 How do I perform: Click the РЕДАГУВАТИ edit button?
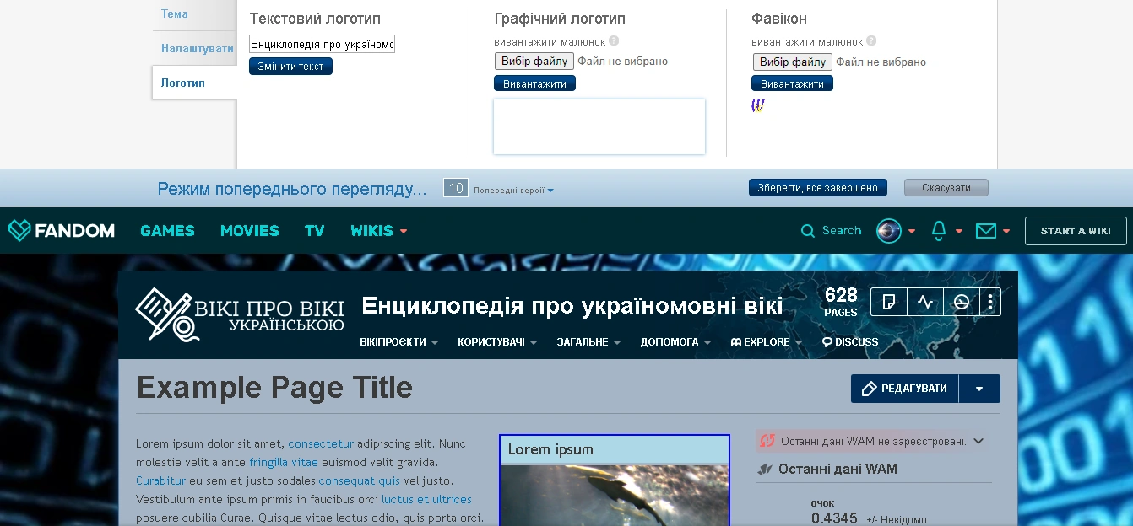tap(905, 389)
